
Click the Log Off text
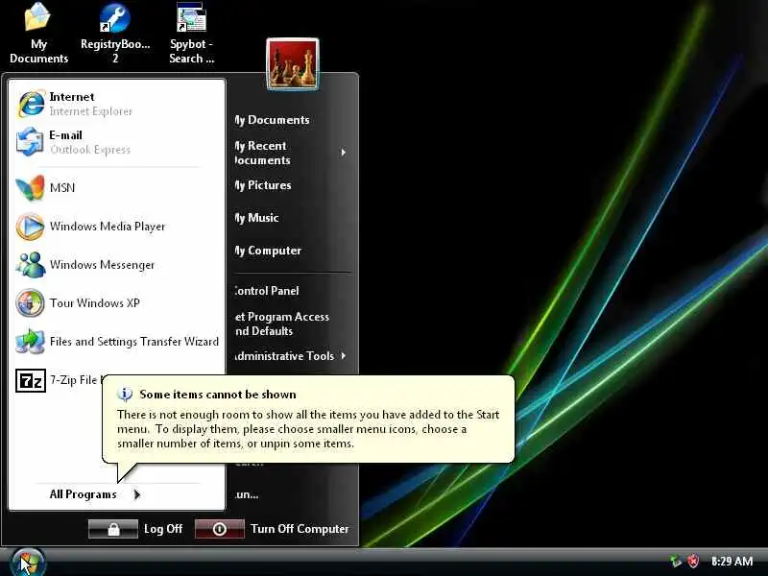click(163, 529)
